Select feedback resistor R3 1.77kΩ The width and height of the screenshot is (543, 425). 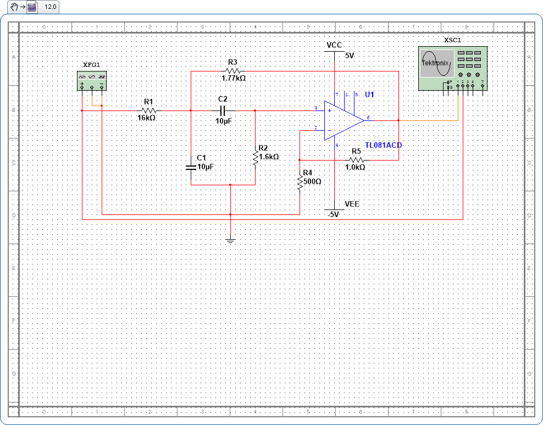pyautogui.click(x=232, y=72)
